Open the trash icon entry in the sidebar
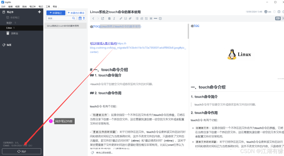 point(8,33)
